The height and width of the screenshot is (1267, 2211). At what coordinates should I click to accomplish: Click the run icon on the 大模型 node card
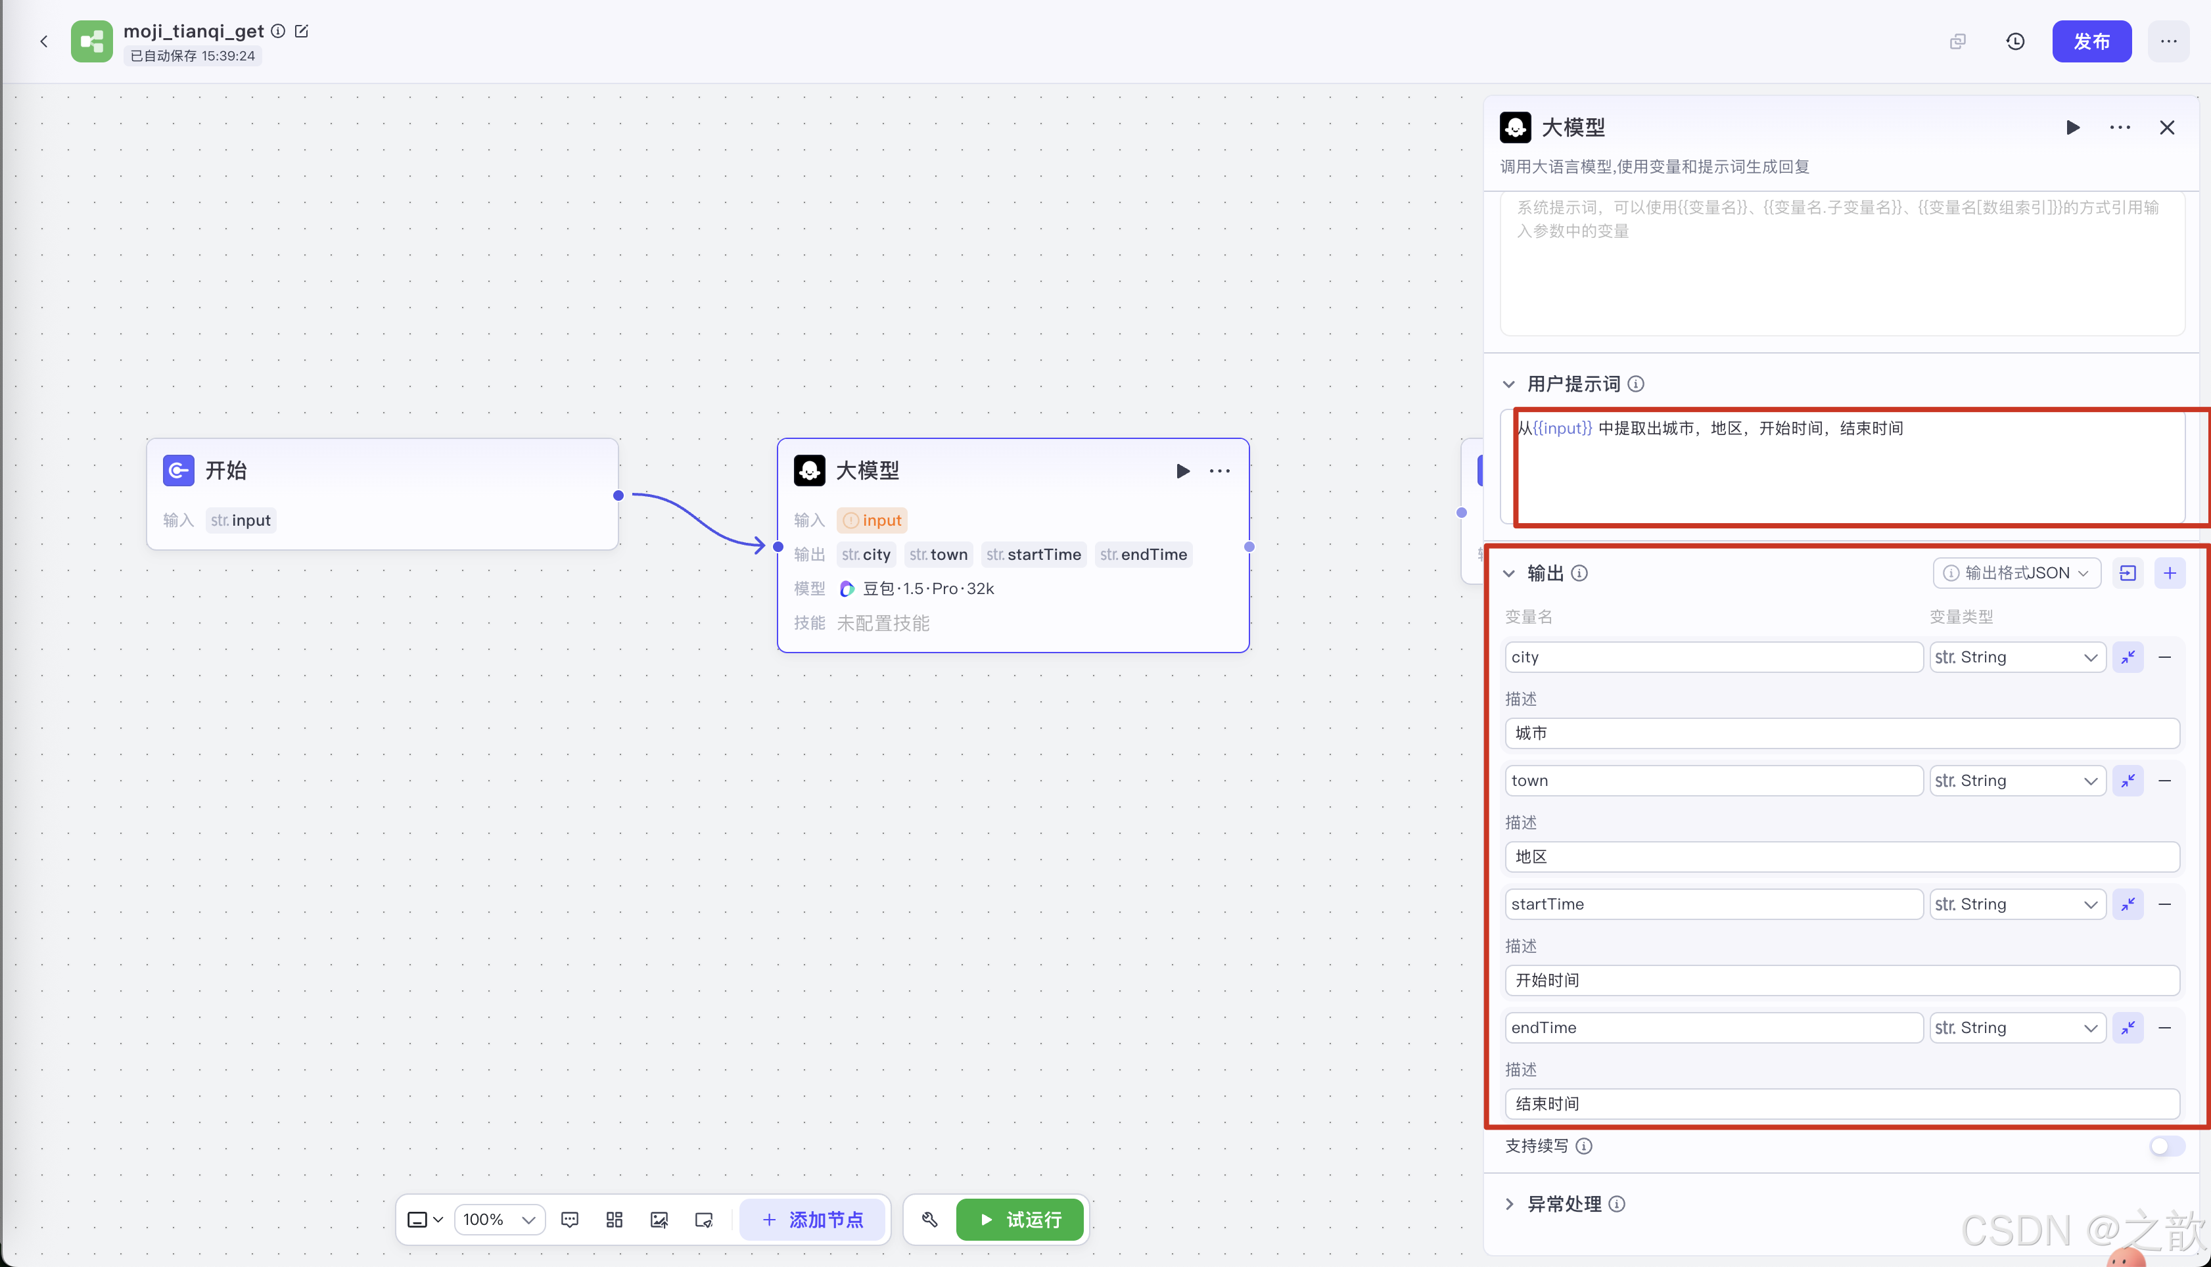(1182, 471)
